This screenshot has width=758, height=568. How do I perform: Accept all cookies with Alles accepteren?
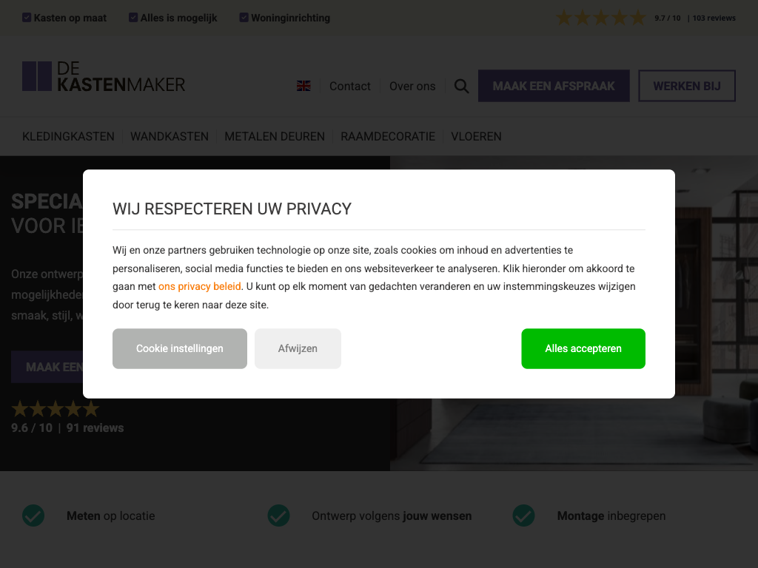[x=583, y=348]
